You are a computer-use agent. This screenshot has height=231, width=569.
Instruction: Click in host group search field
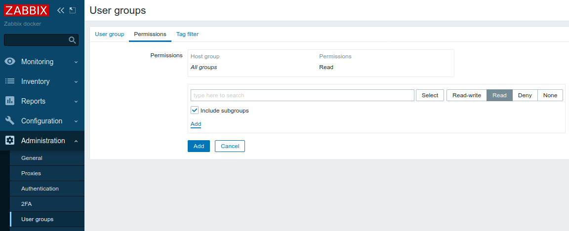pyautogui.click(x=302, y=95)
